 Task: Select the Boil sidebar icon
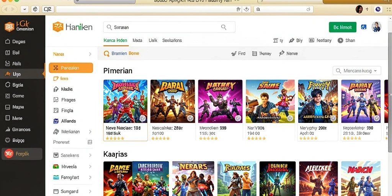coord(8,52)
